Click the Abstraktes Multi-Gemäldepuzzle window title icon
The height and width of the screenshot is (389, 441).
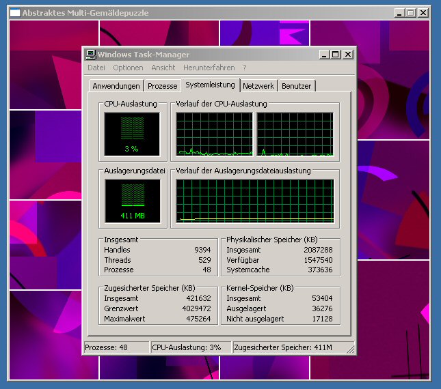click(15, 13)
